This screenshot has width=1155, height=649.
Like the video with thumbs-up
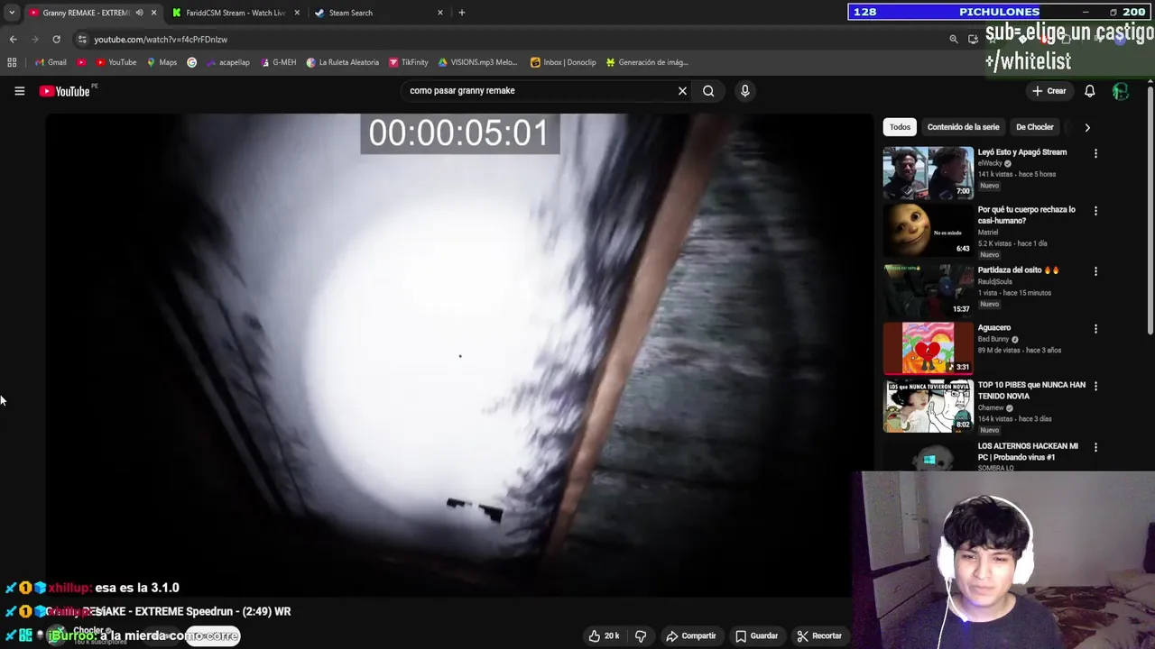(x=604, y=635)
